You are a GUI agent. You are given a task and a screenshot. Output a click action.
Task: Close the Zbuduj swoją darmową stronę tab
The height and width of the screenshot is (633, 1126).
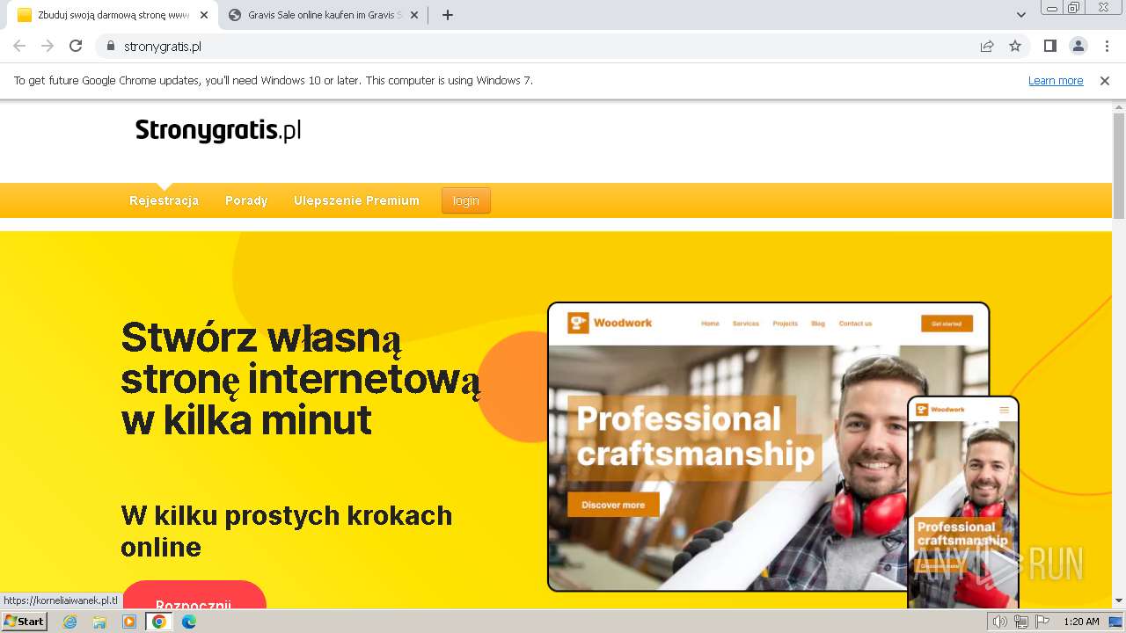coord(204,15)
